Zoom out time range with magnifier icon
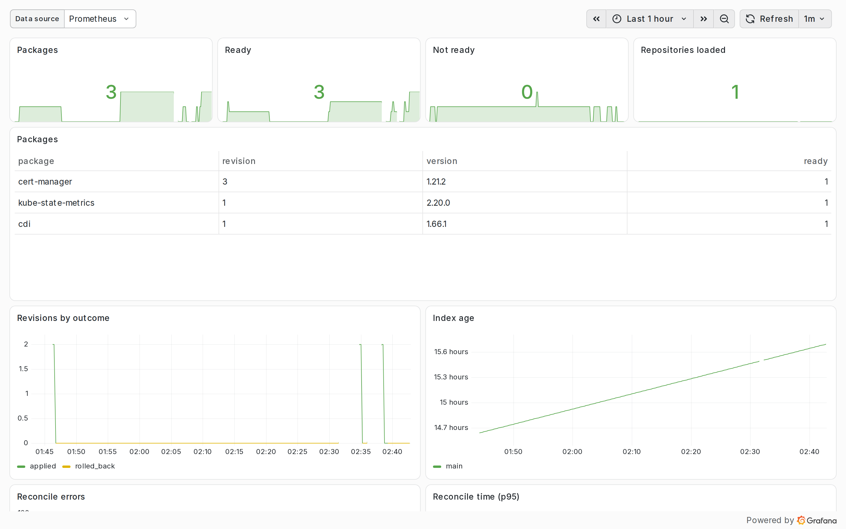This screenshot has height=529, width=846. tap(724, 19)
